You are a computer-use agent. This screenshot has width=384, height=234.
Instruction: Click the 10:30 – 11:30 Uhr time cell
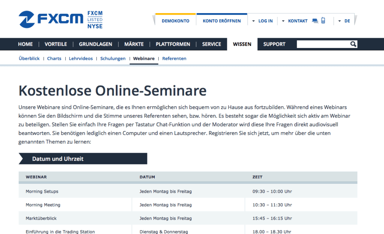pyautogui.click(x=272, y=205)
